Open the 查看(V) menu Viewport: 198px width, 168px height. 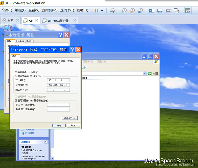tap(34, 10)
